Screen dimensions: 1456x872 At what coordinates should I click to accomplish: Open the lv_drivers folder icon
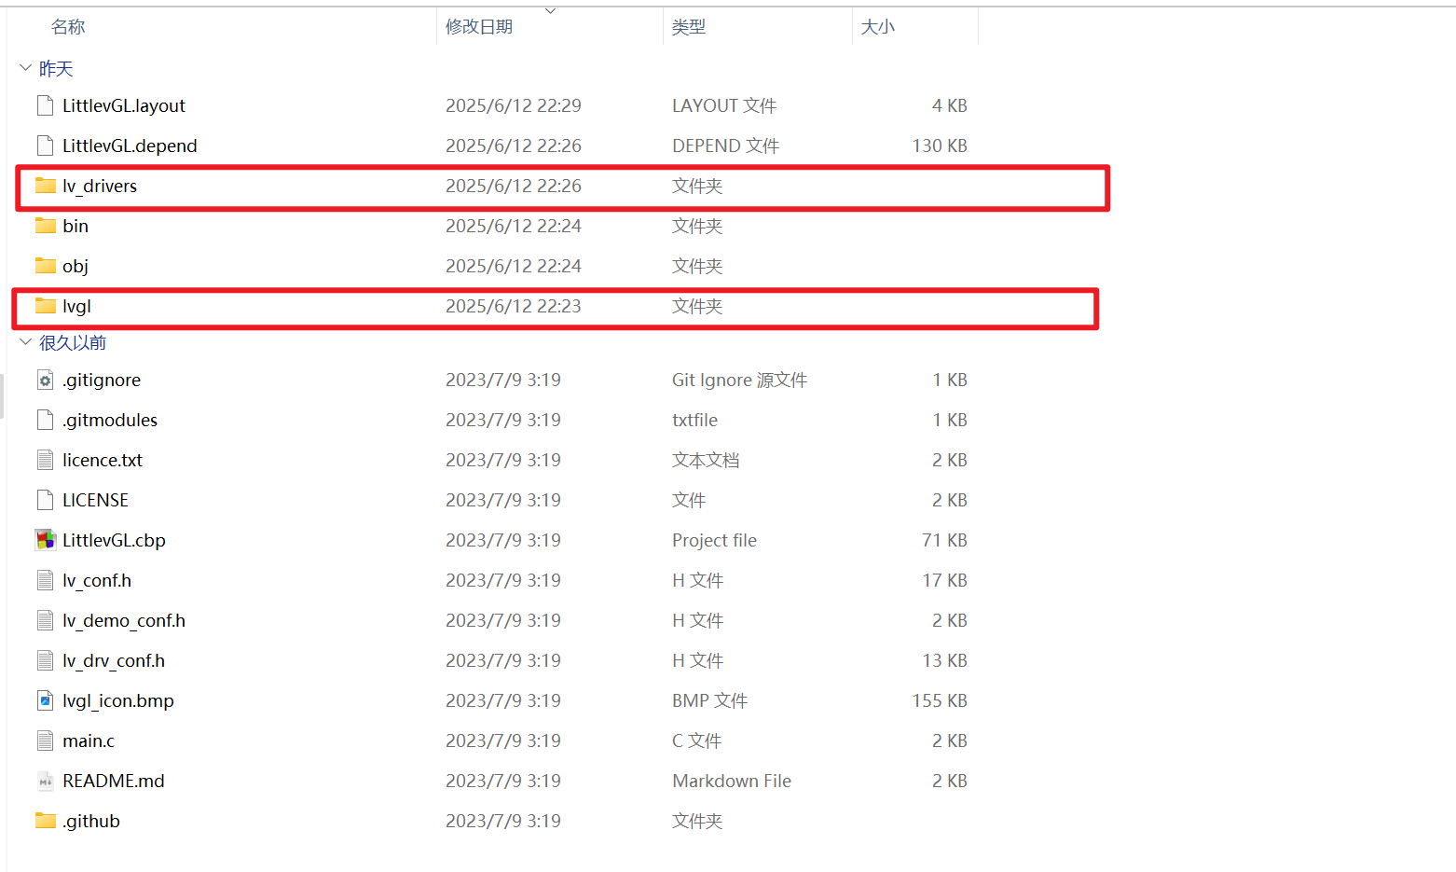point(45,186)
